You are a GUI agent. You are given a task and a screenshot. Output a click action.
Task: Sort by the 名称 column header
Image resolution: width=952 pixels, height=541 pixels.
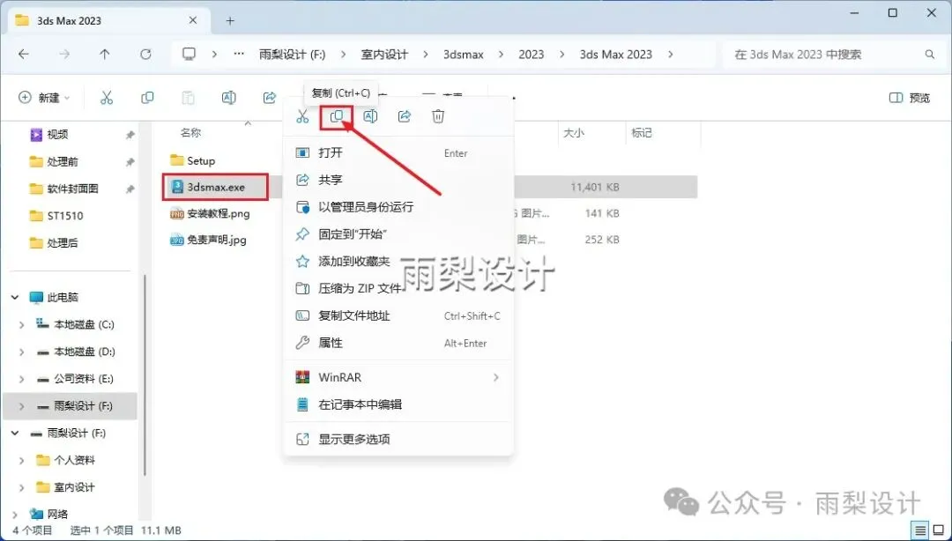pos(190,132)
